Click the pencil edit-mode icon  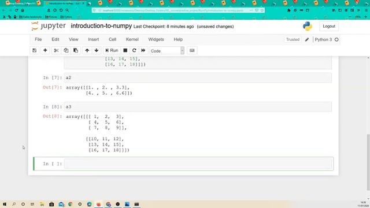click(x=307, y=40)
